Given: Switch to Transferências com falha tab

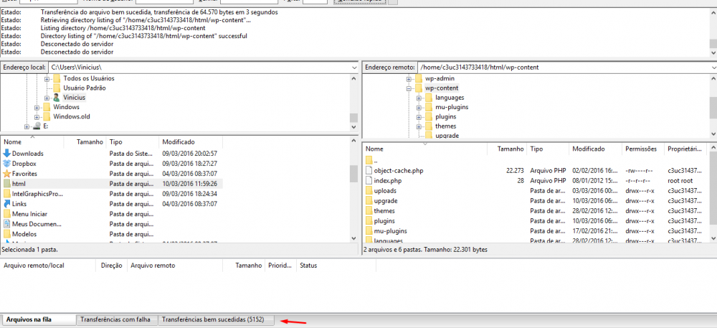Looking at the screenshot, I should click(115, 319).
